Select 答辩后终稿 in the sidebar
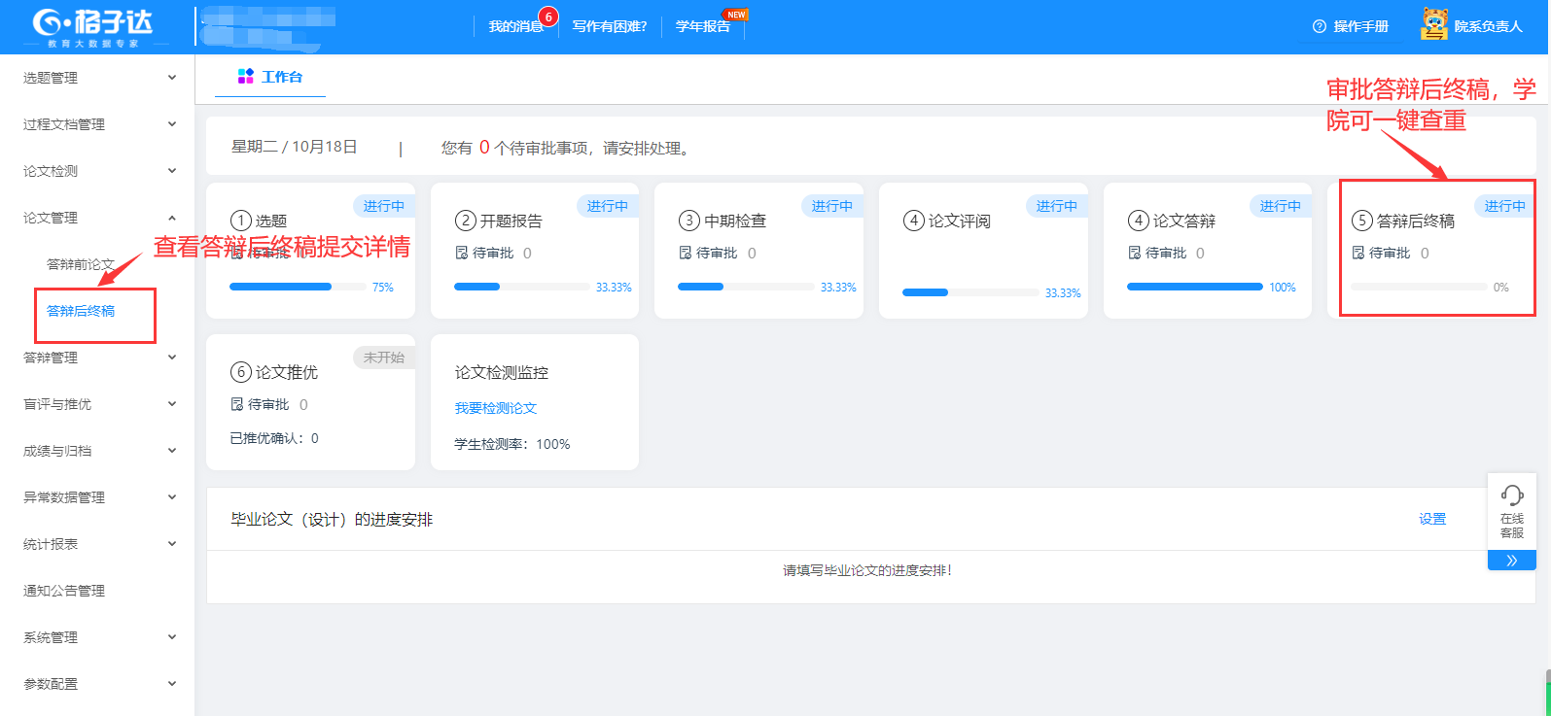 [x=81, y=311]
